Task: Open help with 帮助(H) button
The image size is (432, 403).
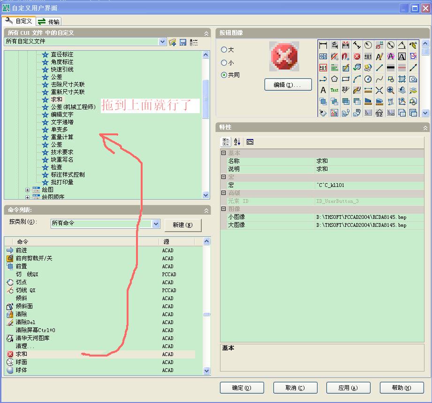Action: (x=402, y=388)
